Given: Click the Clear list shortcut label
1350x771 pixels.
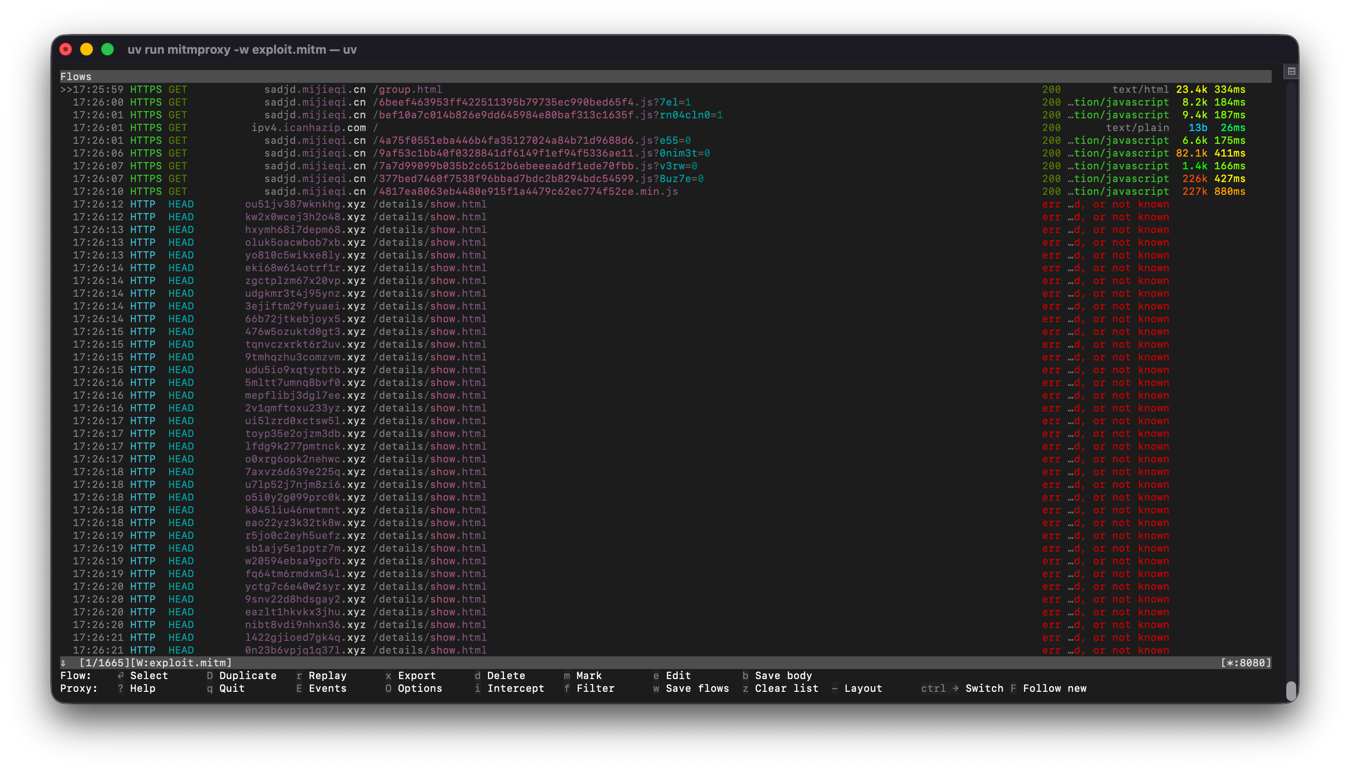Looking at the screenshot, I should 786,688.
